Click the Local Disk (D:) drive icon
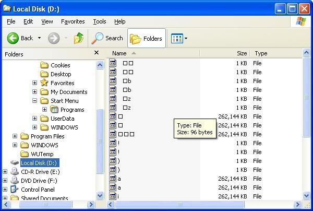Image resolution: width=313 pixels, height=211 pixels. (15, 163)
